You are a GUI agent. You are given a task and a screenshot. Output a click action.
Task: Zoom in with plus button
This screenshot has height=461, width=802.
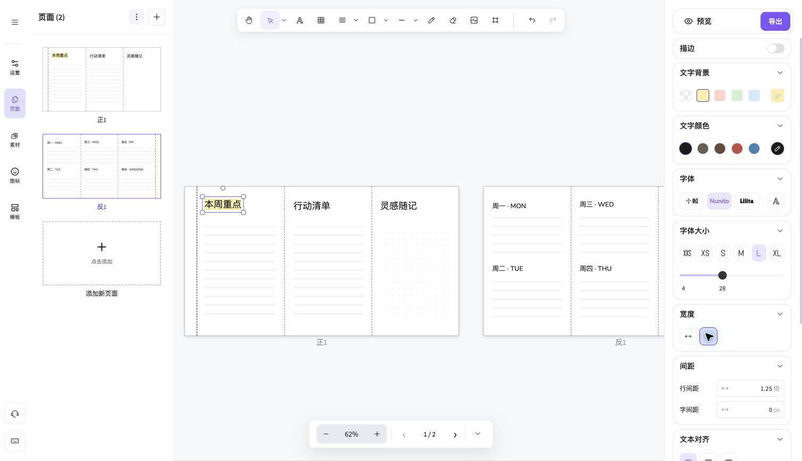(377, 434)
